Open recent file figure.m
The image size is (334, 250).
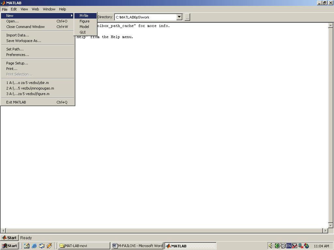click(38, 94)
